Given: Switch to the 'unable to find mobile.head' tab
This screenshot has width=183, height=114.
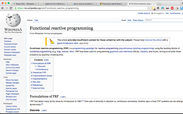Looking at the screenshot, I should (55, 4).
